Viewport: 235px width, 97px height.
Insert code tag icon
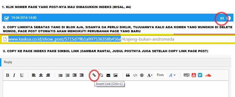tap(135, 75)
